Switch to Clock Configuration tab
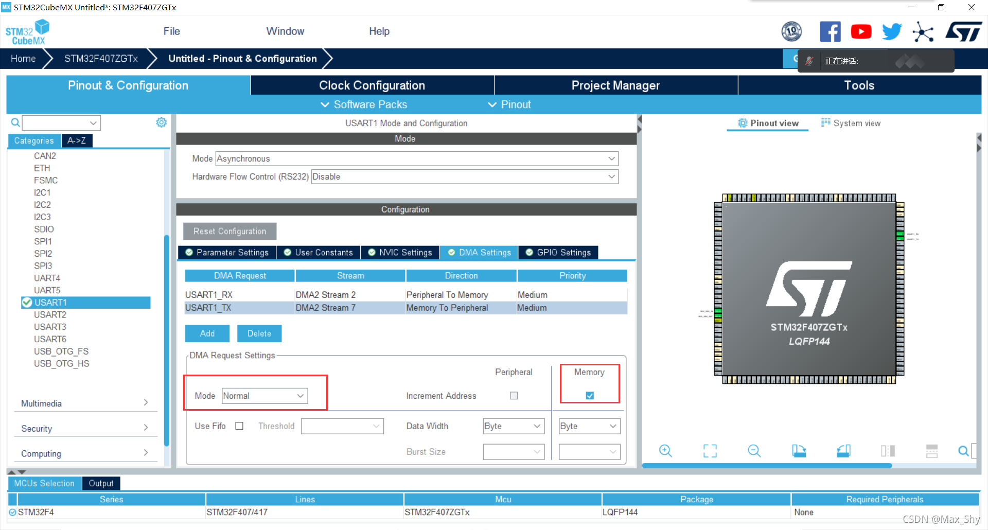 (x=372, y=85)
